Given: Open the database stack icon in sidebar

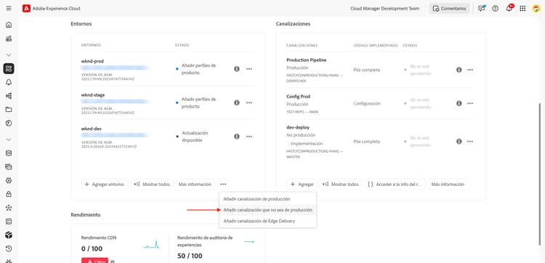Looking at the screenshot, I should (x=9, y=153).
